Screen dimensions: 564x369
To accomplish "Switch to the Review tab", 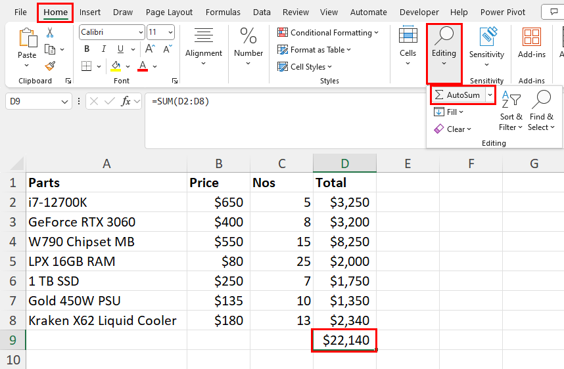I will [296, 12].
